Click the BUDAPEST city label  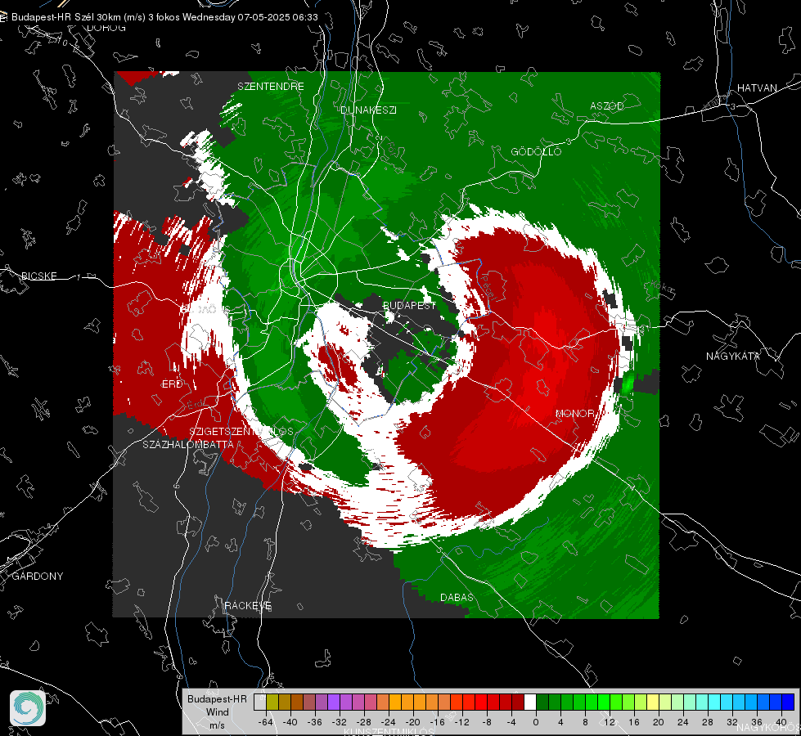tap(410, 305)
